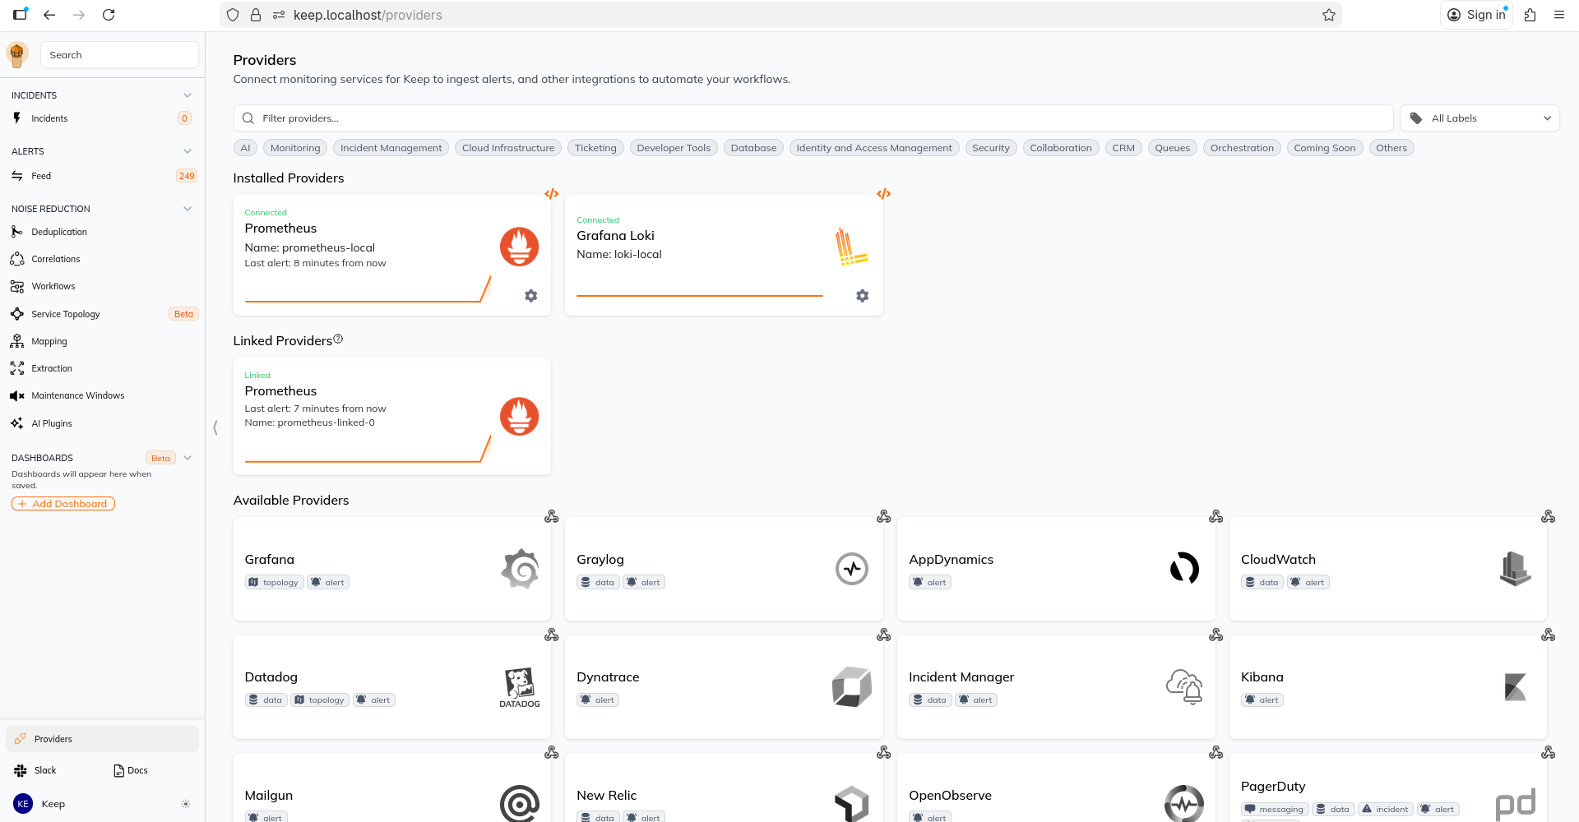Filter providers by Others category
The image size is (1579, 822).
1391,148
